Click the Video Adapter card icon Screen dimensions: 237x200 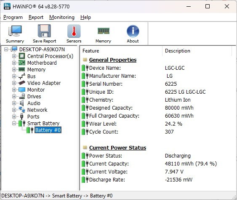[22, 83]
